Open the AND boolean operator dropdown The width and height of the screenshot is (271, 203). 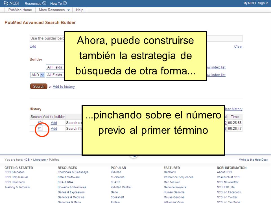tap(37, 75)
